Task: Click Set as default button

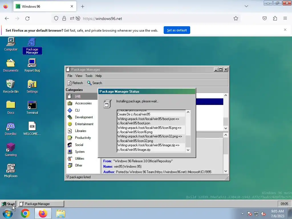Action: point(177,30)
